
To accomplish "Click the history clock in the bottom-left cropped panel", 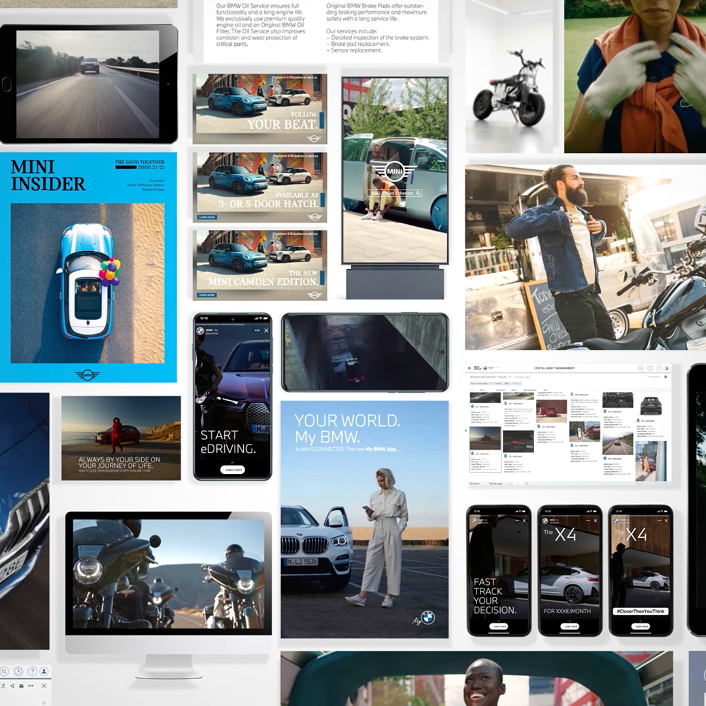I will [x=18, y=671].
